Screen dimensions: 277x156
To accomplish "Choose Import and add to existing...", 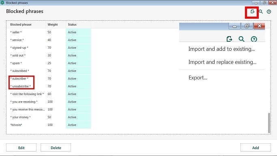I will (221, 49).
